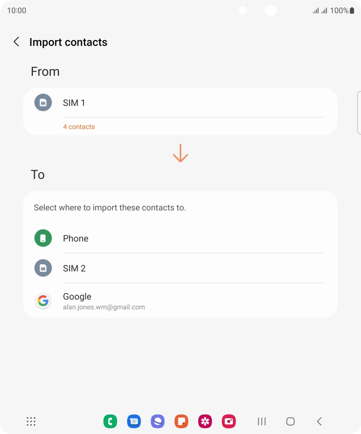Click the orange down arrow

point(180,153)
